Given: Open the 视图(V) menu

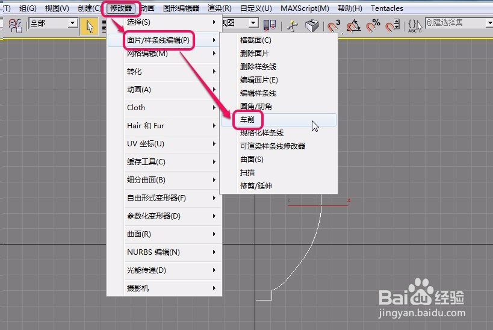Looking at the screenshot, I should pos(57,8).
